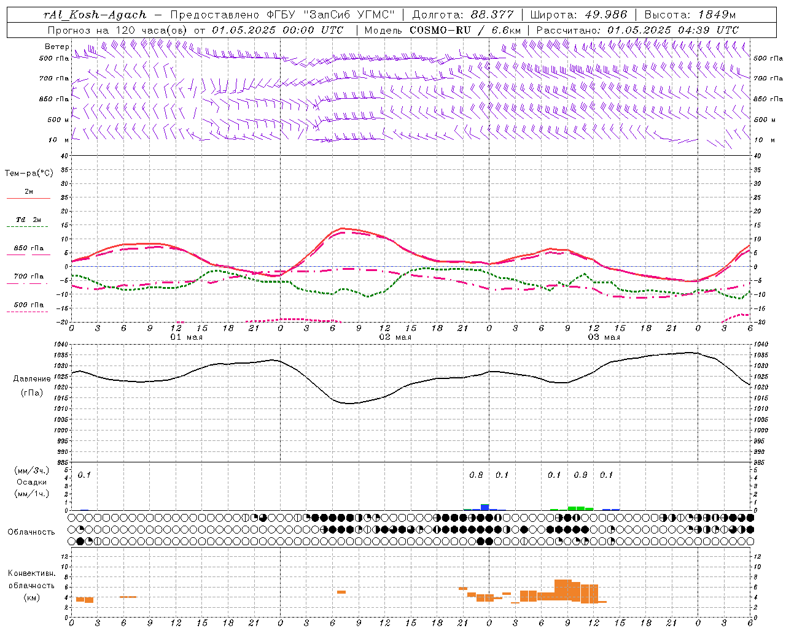Image resolution: width=786 pixels, height=628 pixels.
Task: Click the Ветер wind panel label
Action: pos(57,47)
